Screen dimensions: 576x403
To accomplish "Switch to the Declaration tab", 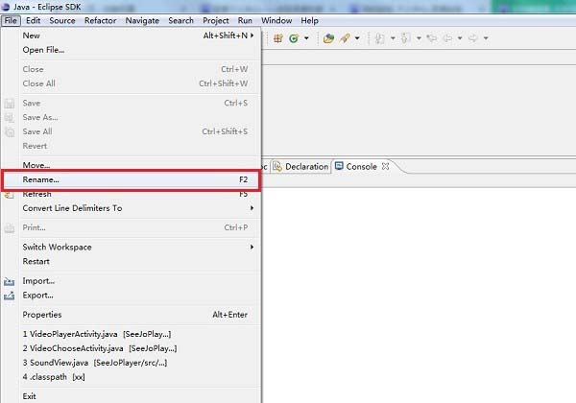I will 300,167.
